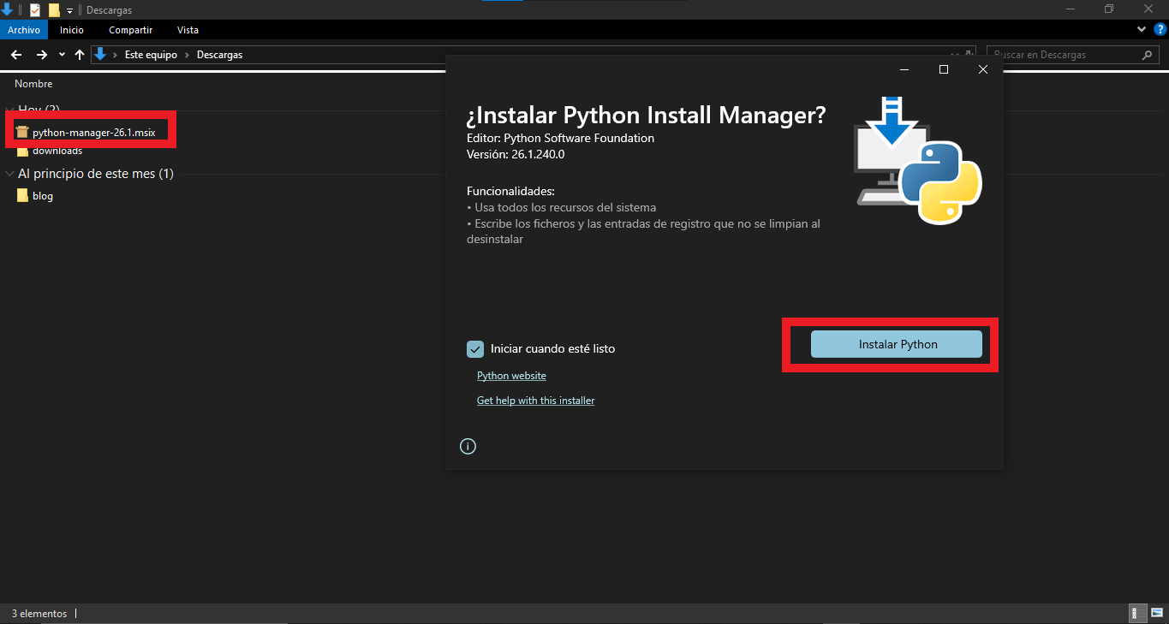Select the python-manager-26.1.msix file icon
This screenshot has width=1169, height=624.
[x=22, y=133]
